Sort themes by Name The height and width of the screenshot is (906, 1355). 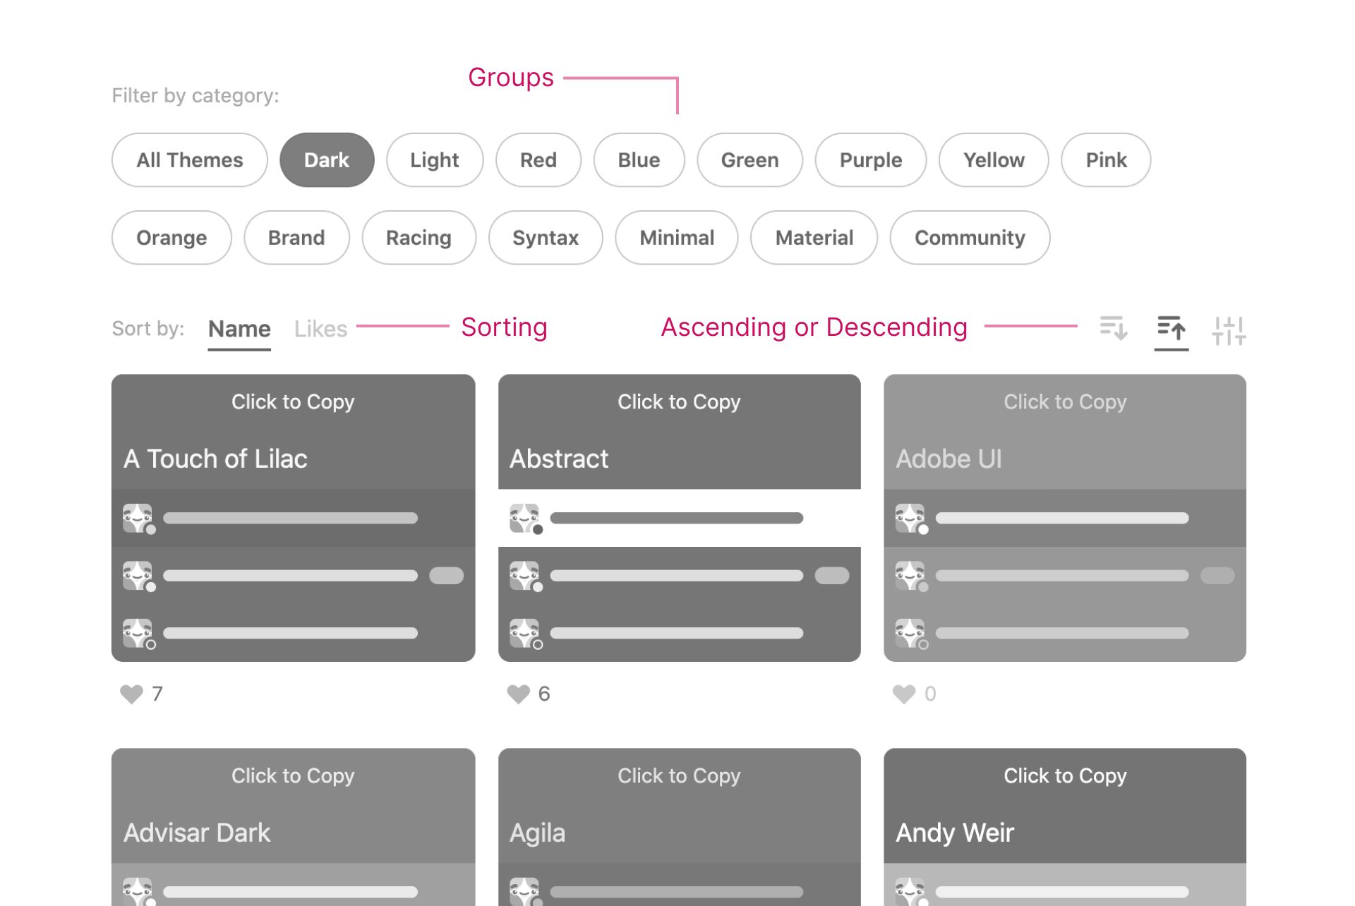[x=239, y=329]
